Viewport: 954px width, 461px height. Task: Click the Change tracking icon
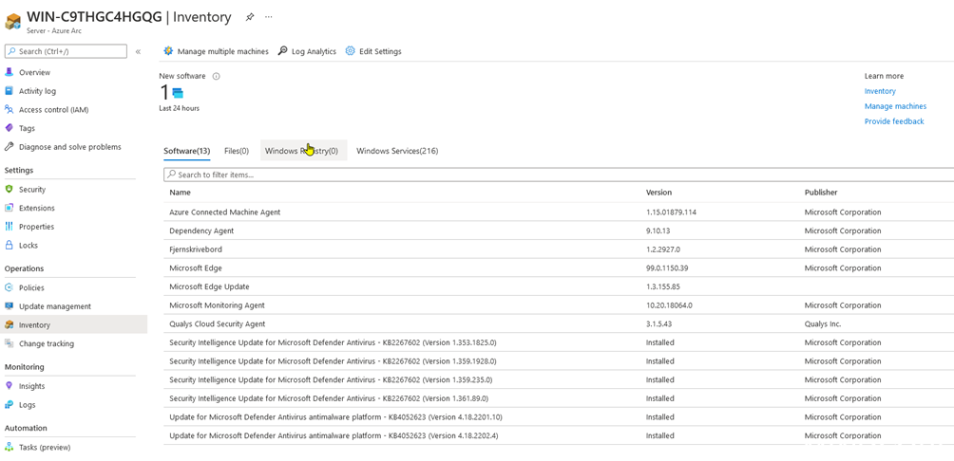(x=9, y=343)
